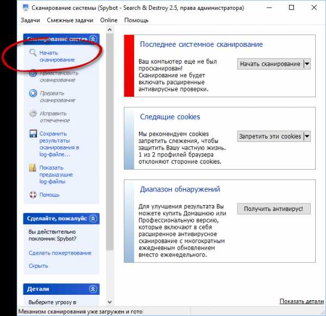The width and height of the screenshot is (326, 316).
Task: Click Начать сканирование link in sidebar
Action: click(x=57, y=56)
